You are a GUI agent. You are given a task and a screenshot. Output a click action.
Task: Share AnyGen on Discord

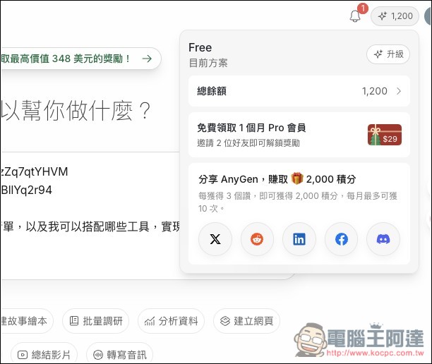coord(383,239)
